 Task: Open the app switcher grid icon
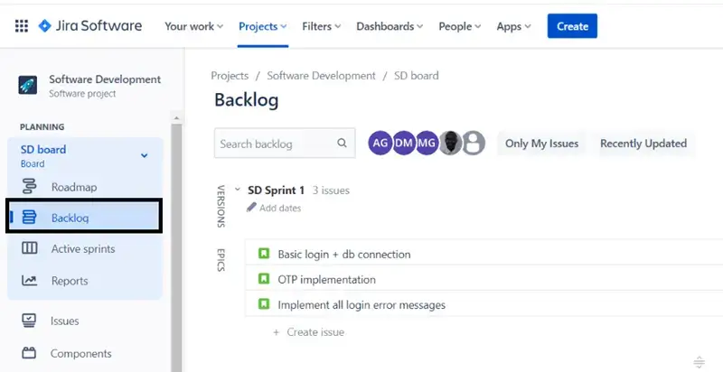[x=22, y=26]
